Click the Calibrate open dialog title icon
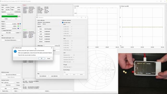The height and width of the screenshot is (94, 167). point(14,48)
